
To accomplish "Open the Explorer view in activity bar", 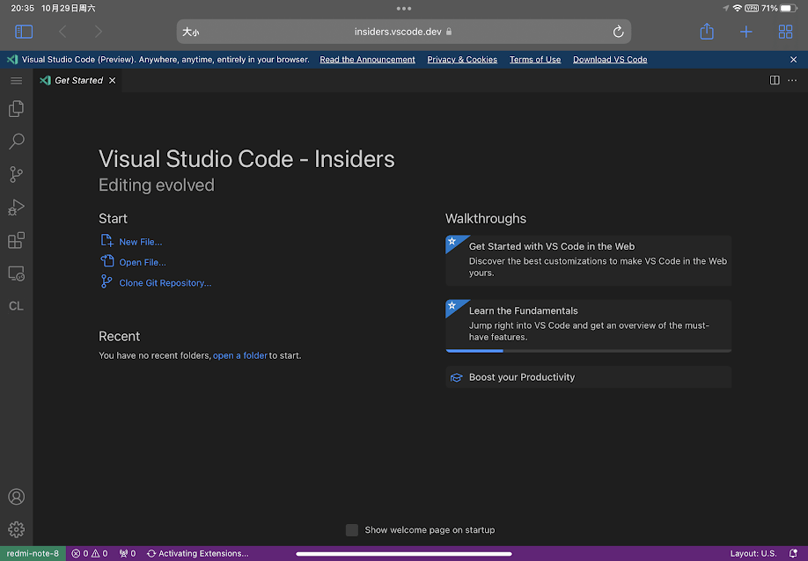I will click(x=16, y=109).
